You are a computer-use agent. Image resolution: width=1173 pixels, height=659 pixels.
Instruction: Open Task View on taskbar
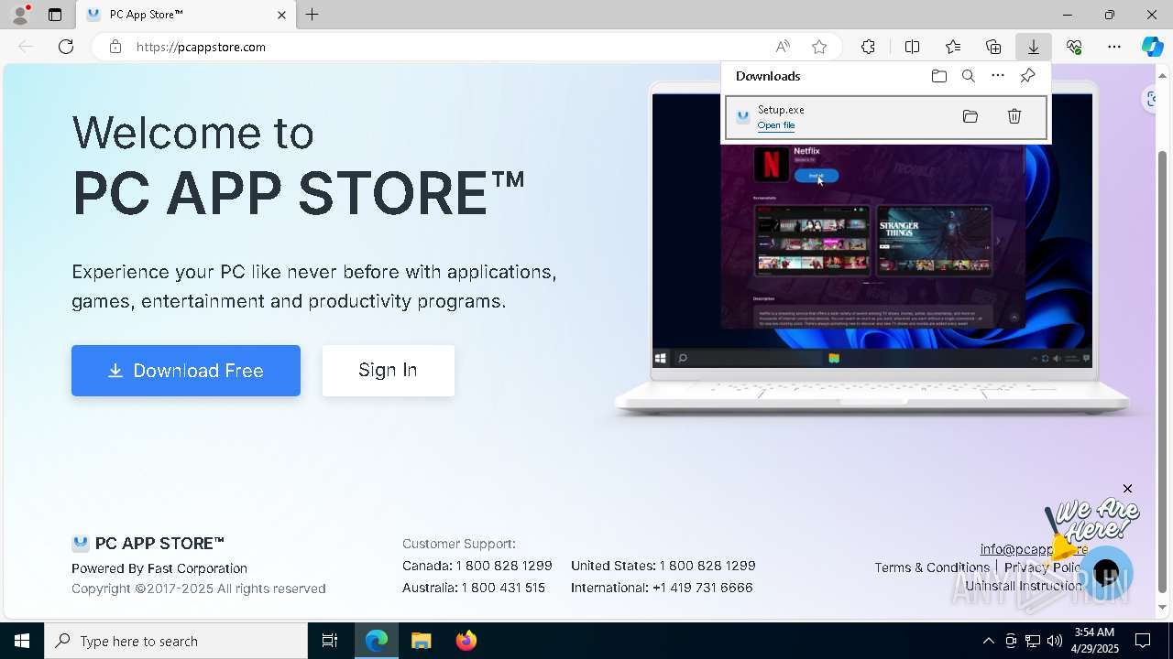(x=330, y=641)
